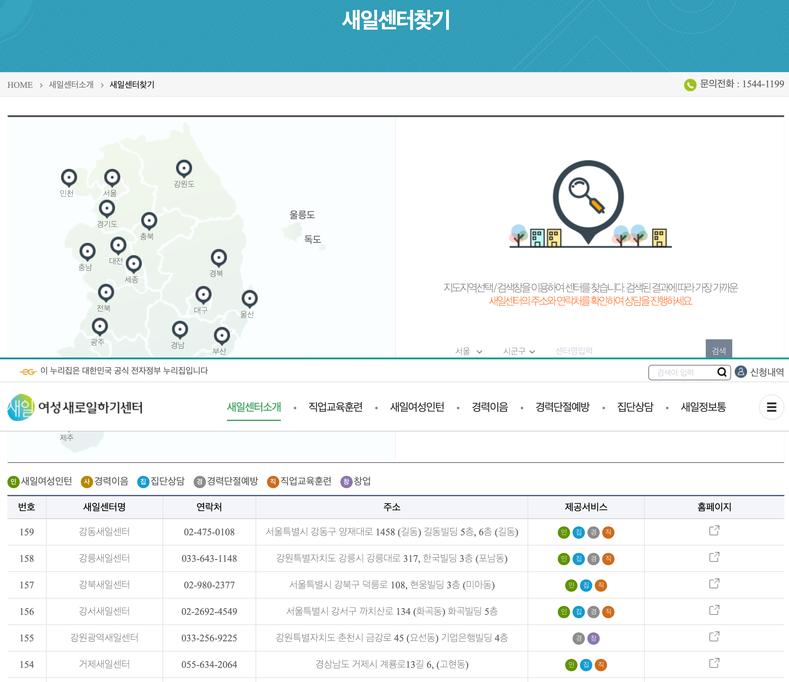Open the hamburger menu icon
Viewport: 789px width, 682px height.
point(771,407)
